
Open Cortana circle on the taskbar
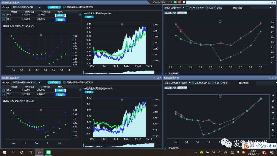[22, 152]
